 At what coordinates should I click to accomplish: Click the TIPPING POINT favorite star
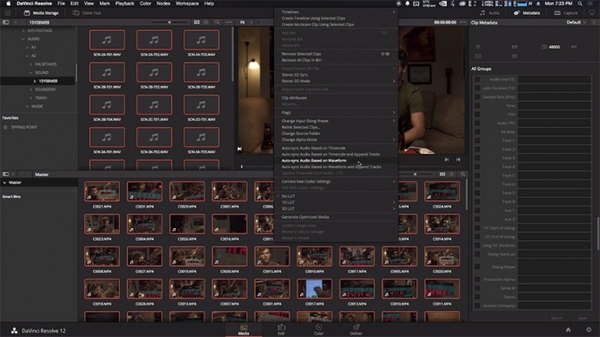pyautogui.click(x=5, y=127)
